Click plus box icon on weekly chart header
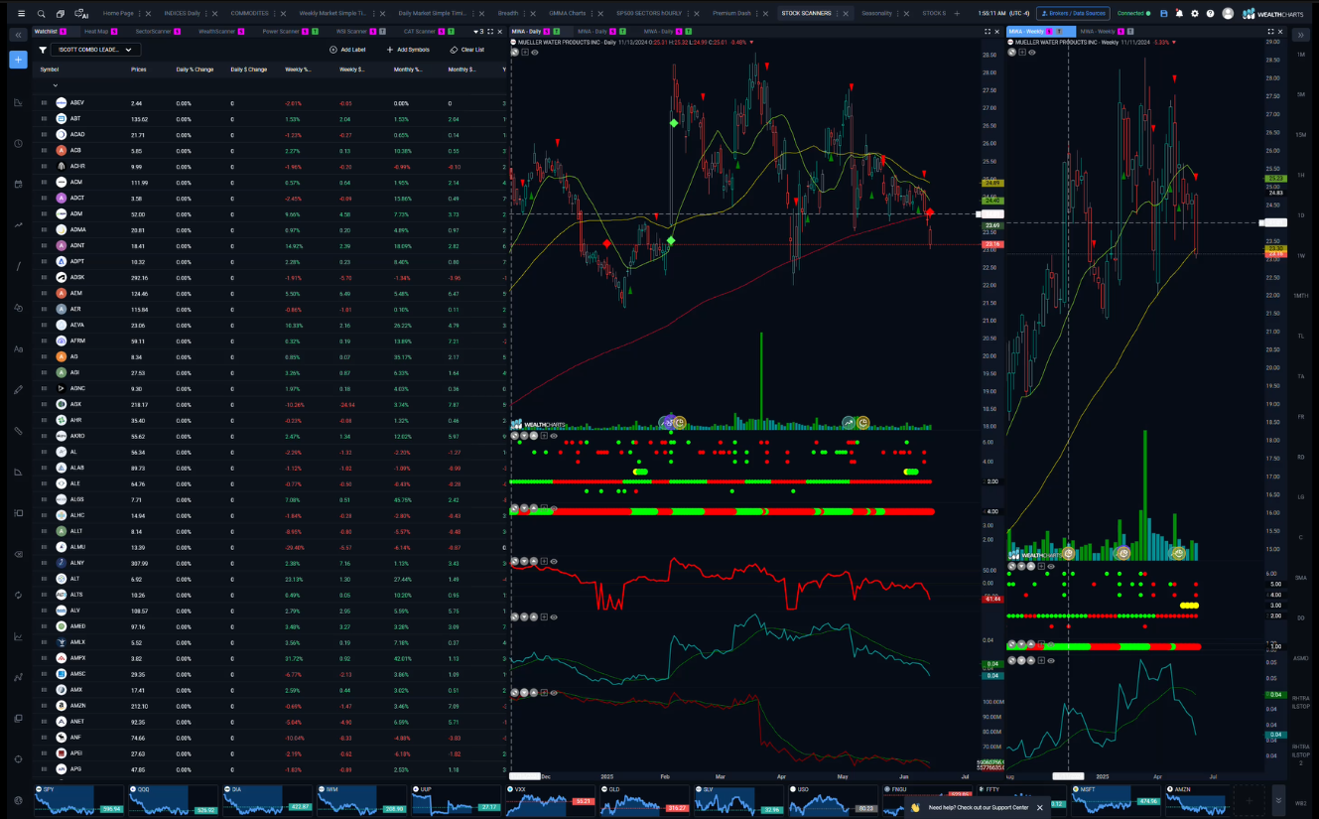The height and width of the screenshot is (819, 1319). point(1022,53)
